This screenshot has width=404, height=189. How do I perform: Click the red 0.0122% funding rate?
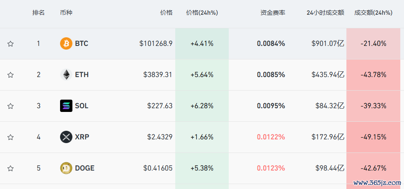[x=271, y=137]
